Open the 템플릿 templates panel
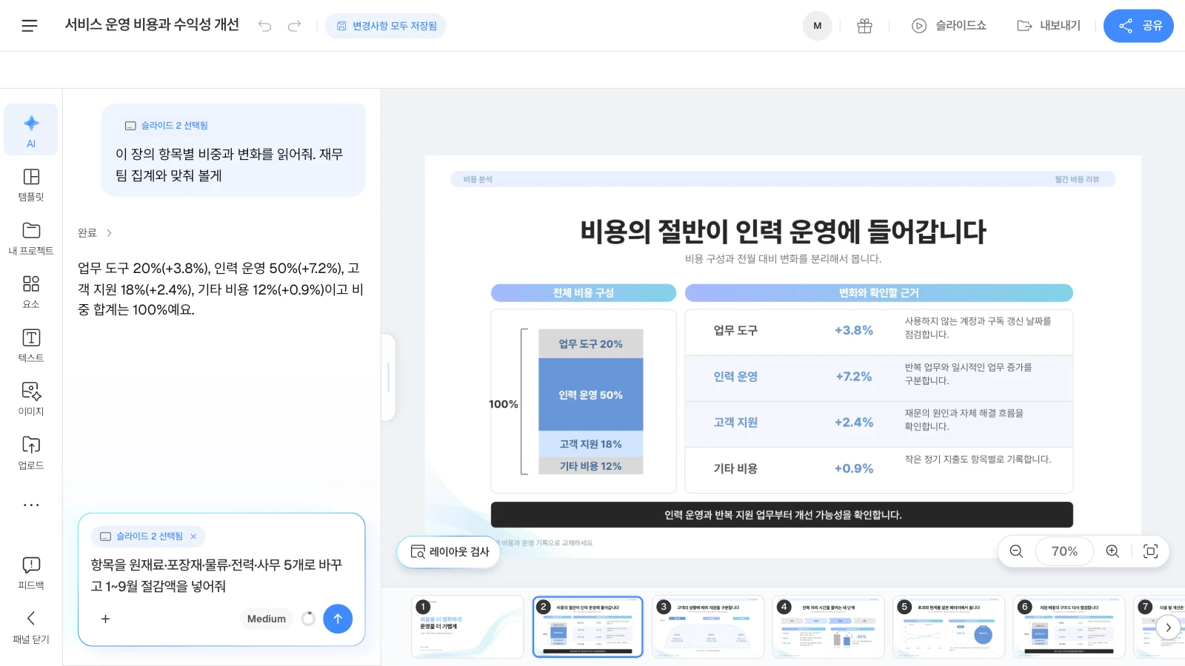 tap(31, 185)
